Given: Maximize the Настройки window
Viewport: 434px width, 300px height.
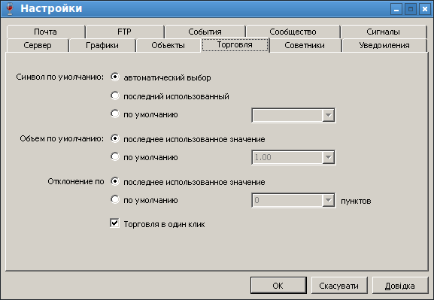Looking at the screenshot, I should [x=411, y=9].
